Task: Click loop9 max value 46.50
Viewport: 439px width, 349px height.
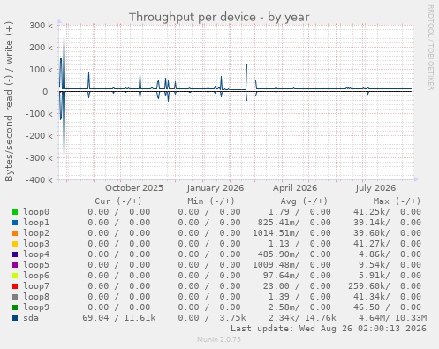Action: 367,307
